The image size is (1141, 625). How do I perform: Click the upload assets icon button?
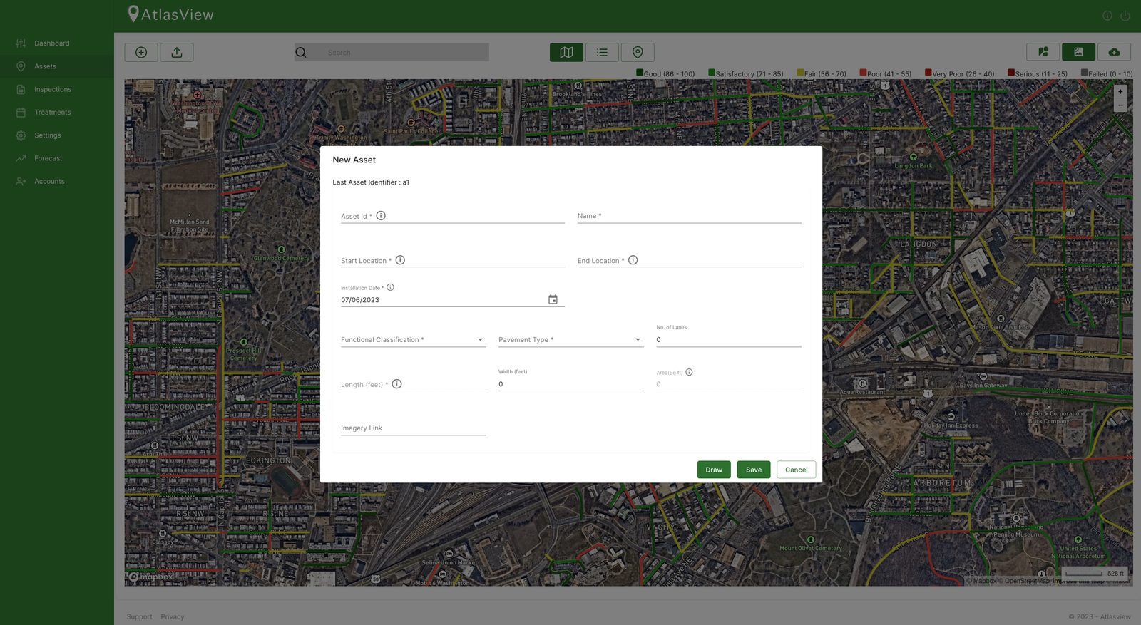point(177,52)
